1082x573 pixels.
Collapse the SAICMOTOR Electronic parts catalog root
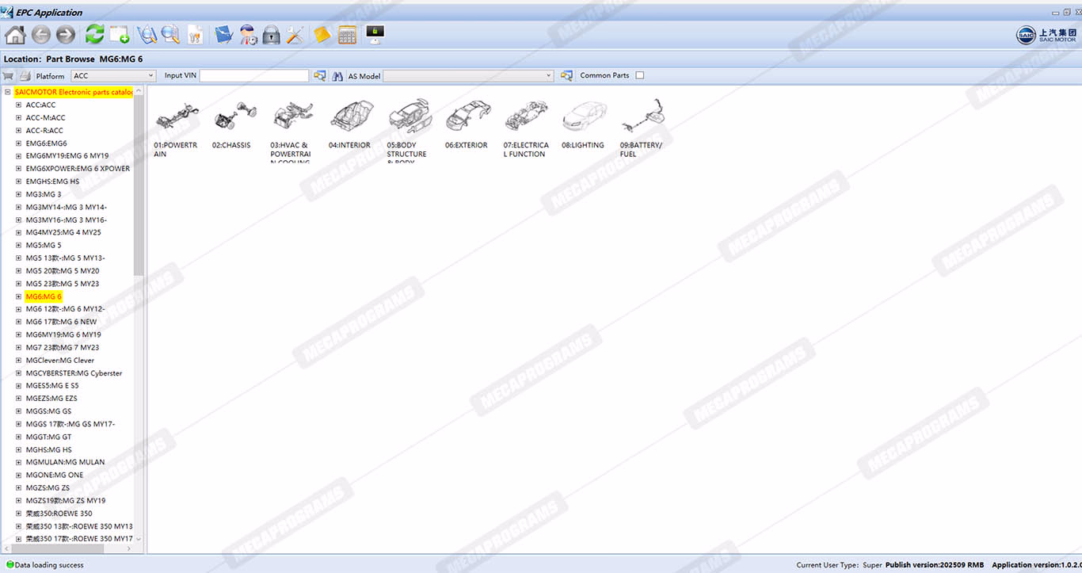[7, 92]
